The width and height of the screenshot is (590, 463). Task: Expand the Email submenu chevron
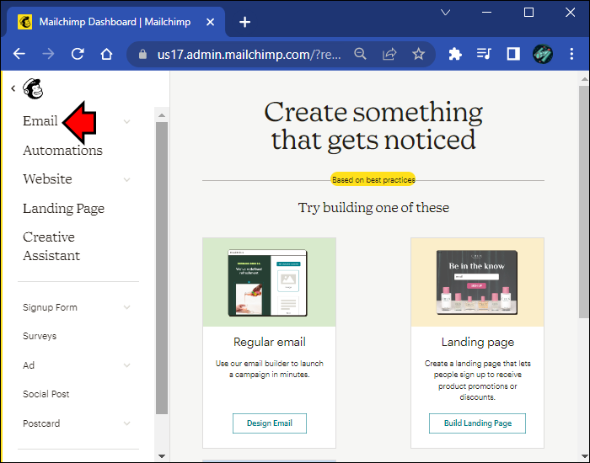click(x=126, y=121)
